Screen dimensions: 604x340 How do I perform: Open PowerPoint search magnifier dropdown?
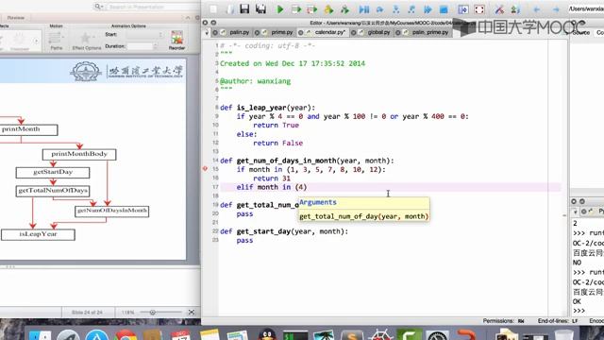point(98,7)
